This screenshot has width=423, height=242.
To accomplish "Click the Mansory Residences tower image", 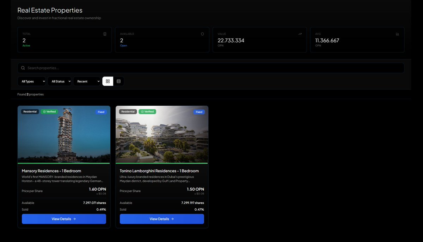I will (64, 135).
